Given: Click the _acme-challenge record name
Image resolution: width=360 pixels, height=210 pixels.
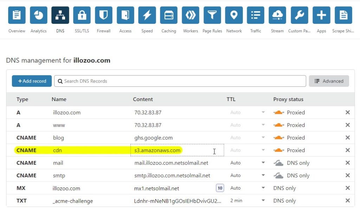Looking at the screenshot, I should (73, 201).
